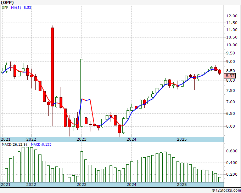Click the tall red candlestick reaching 11.00
241x193 pixels.
click(x=52, y=67)
